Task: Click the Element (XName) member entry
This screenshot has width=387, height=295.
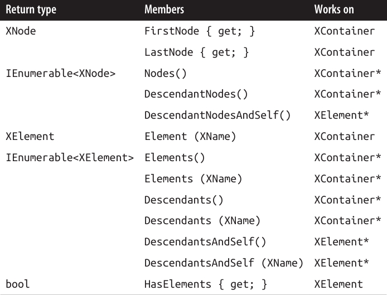Action: [x=188, y=137]
